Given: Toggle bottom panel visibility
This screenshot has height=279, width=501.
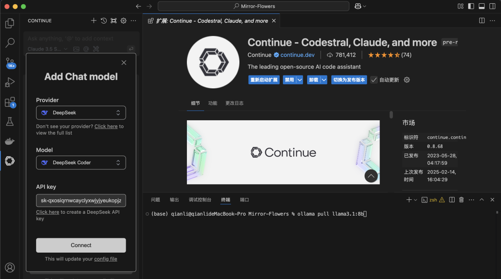Looking at the screenshot, I should click(482, 6).
